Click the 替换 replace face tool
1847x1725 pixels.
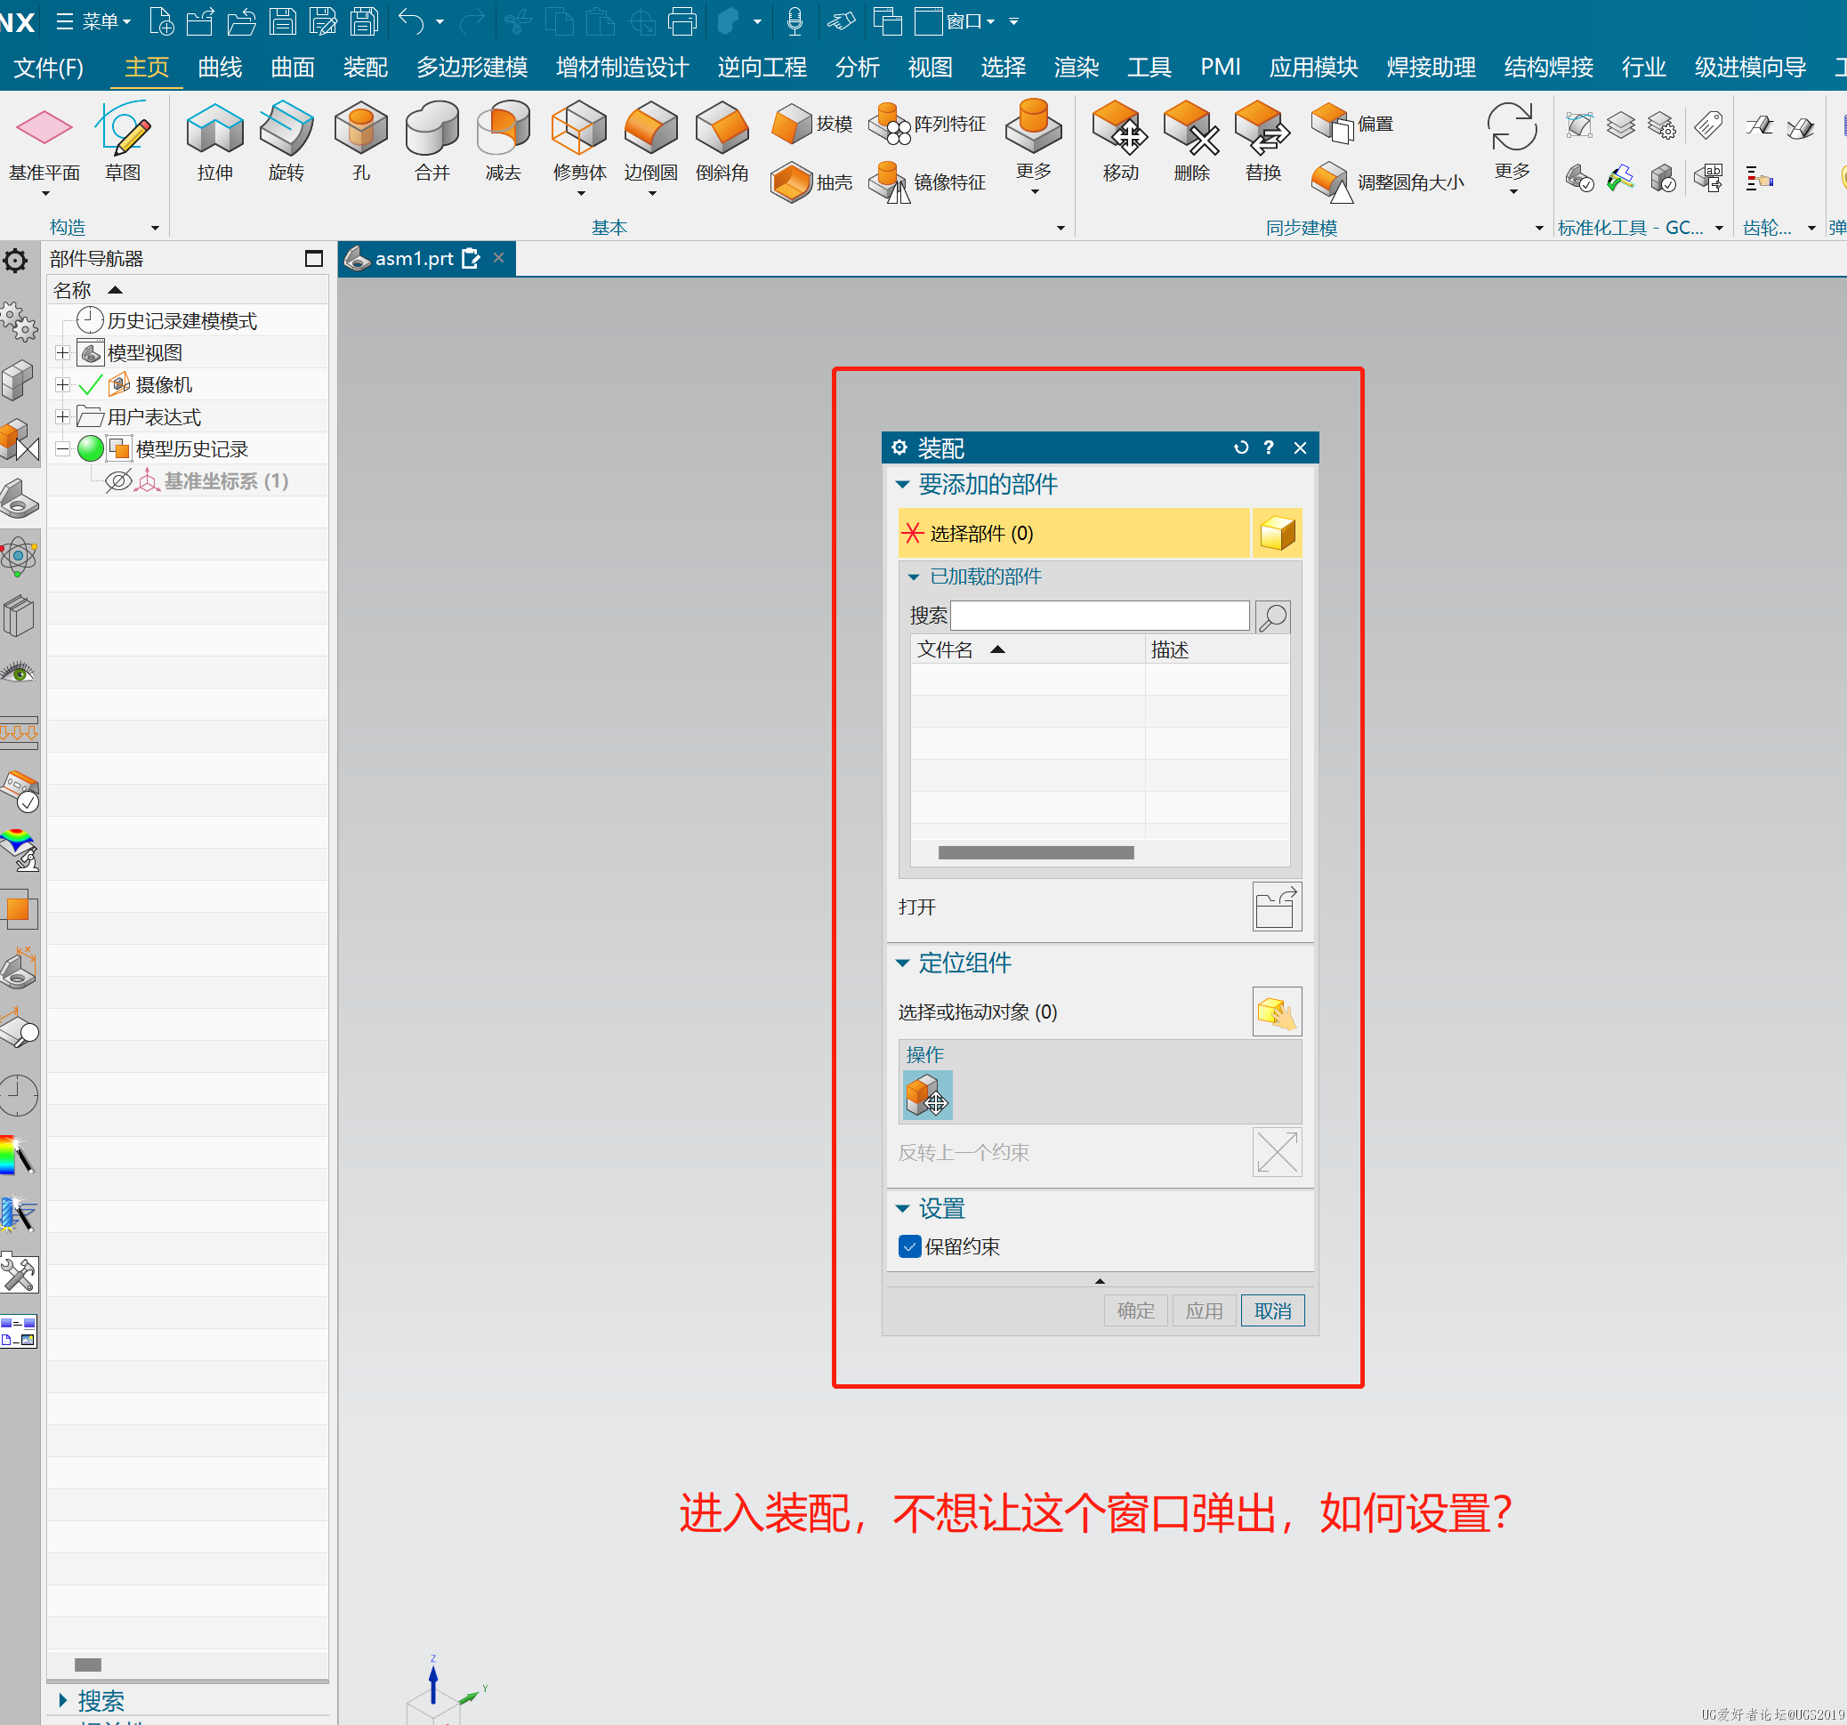click(1262, 141)
